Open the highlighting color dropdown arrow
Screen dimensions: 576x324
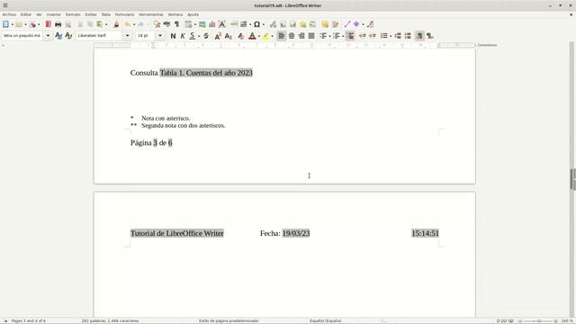(x=272, y=36)
